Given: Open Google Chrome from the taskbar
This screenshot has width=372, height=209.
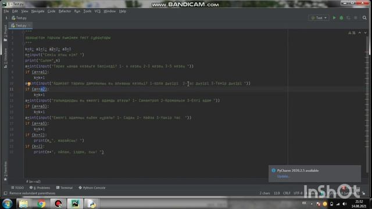Looking at the screenshot, I should 41,204.
